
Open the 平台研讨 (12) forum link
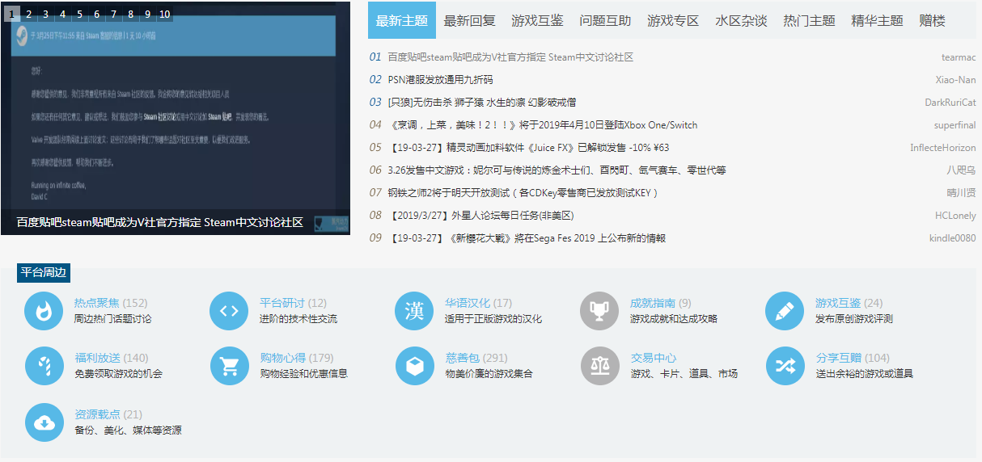tap(293, 303)
